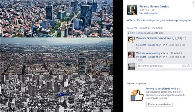Click the Enviar comentarios button
Viewport: 195px width, 112px height.
click(159, 104)
